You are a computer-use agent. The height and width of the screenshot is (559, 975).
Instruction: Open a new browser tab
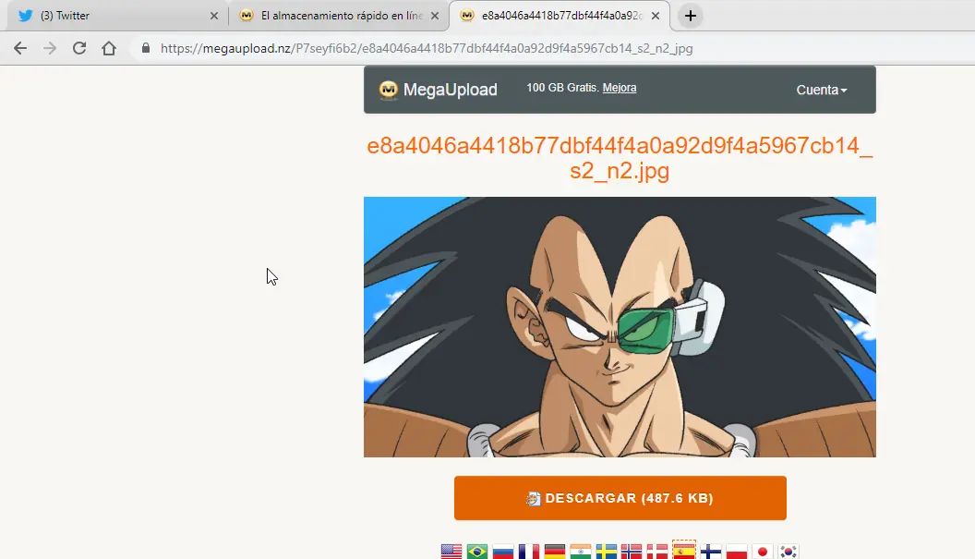[691, 16]
